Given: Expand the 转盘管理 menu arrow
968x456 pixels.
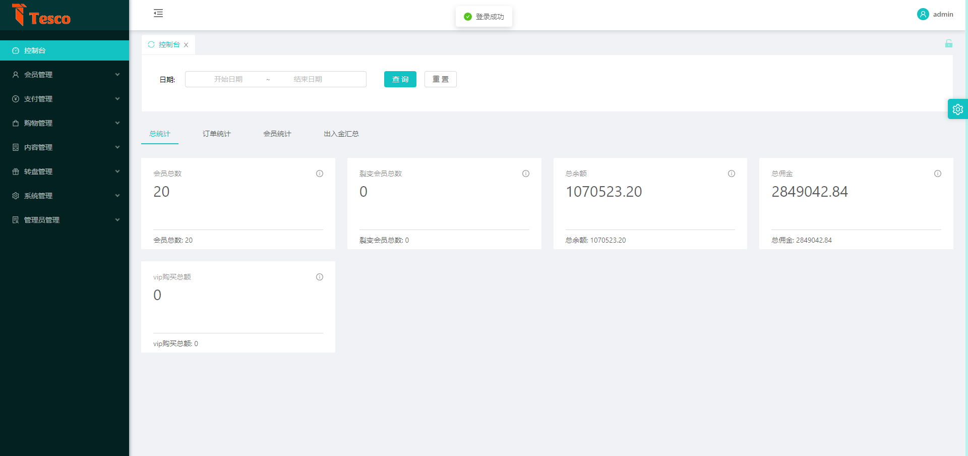Looking at the screenshot, I should [x=117, y=172].
